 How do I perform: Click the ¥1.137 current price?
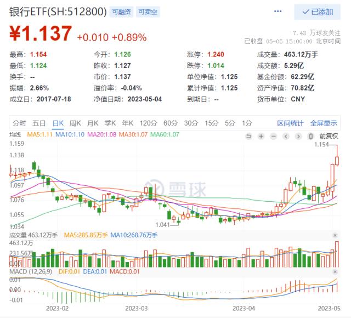click(x=41, y=33)
